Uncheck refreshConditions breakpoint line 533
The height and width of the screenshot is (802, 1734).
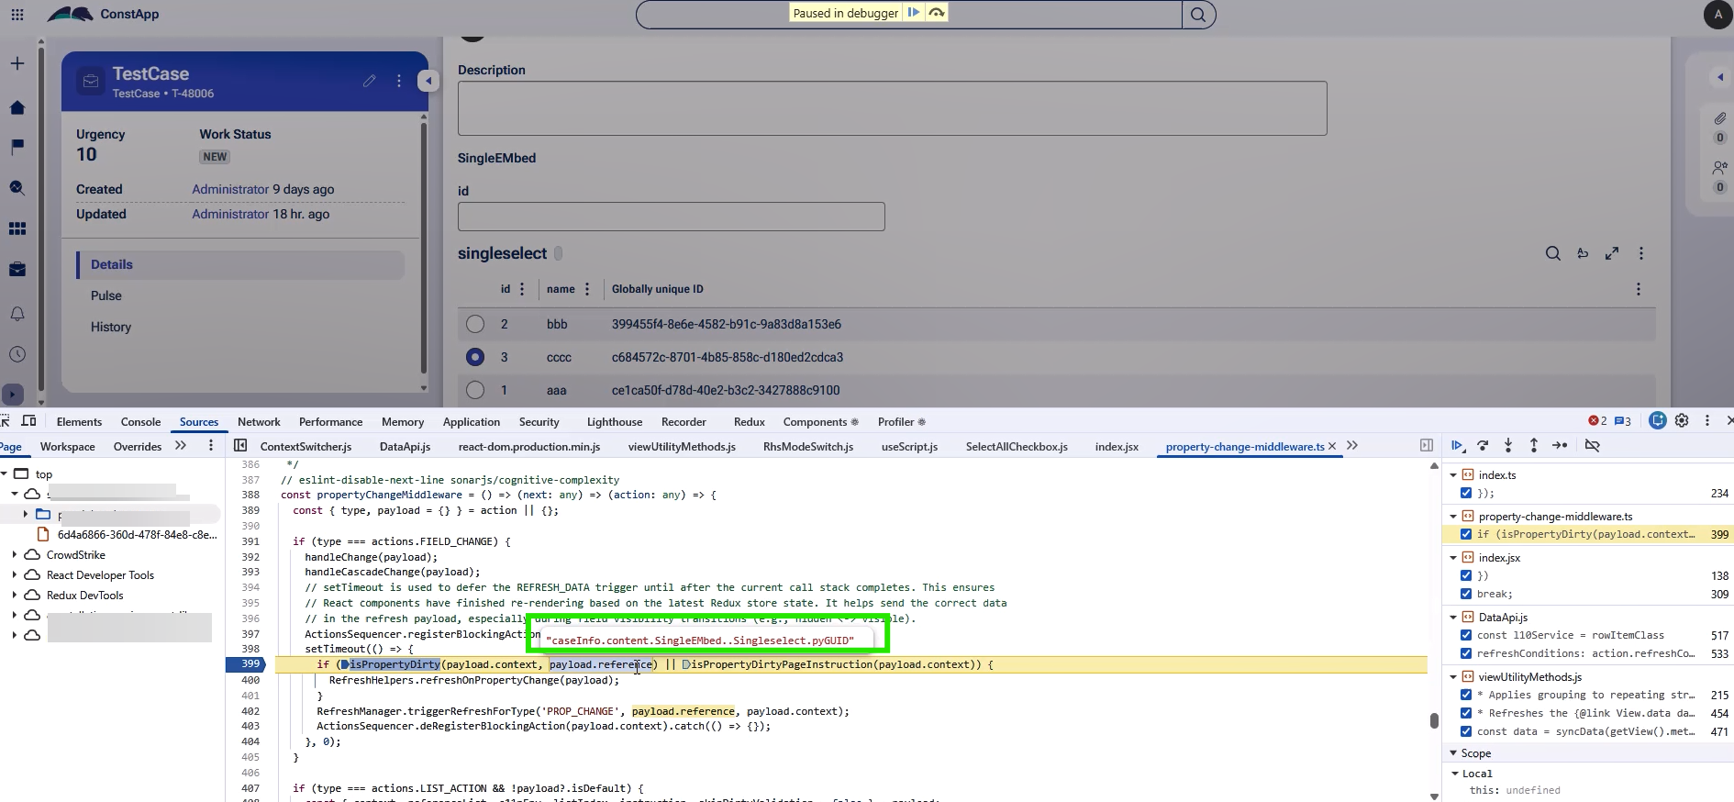tap(1466, 653)
